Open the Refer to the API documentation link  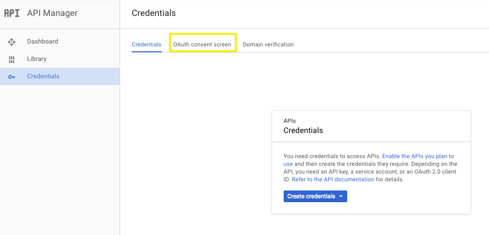333,179
